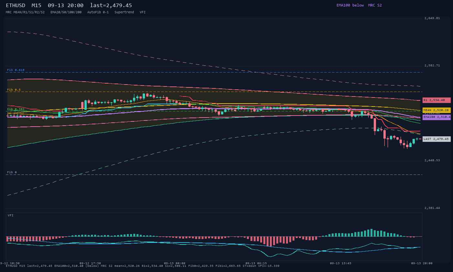453x272 pixels.
Task: Click the 09-12 17:30 time axis label
Action: tap(90, 263)
